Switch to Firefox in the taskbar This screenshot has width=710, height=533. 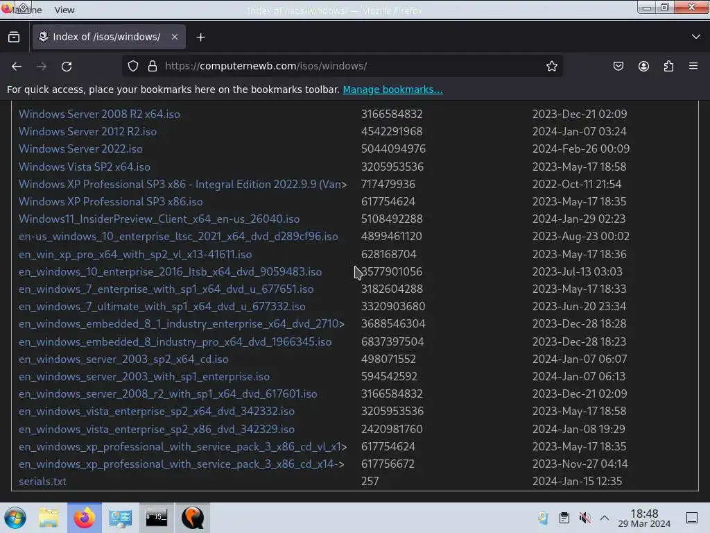[x=84, y=518]
